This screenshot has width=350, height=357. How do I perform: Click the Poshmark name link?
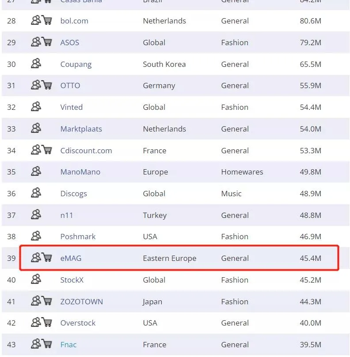point(78,237)
